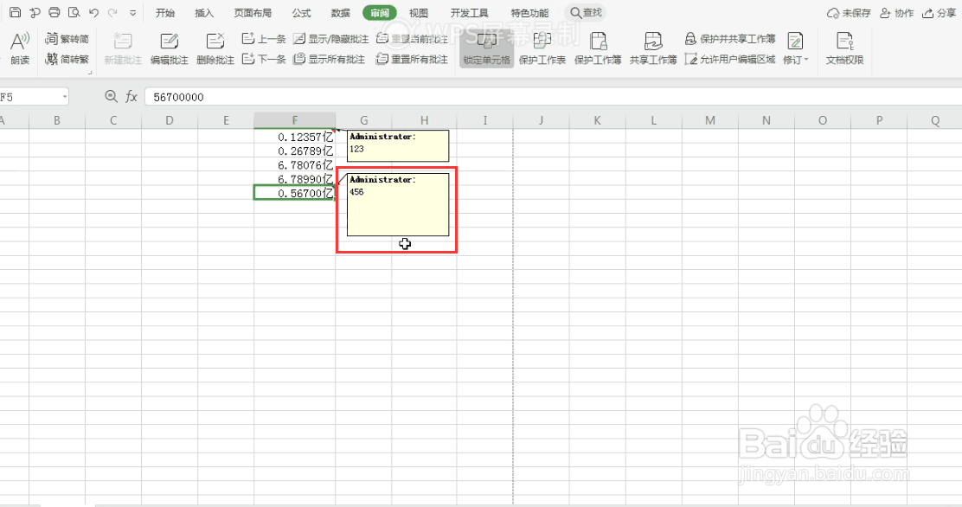Viewport: 962px width, 507px height.
Task: Undo the last action
Action: pyautogui.click(x=94, y=12)
